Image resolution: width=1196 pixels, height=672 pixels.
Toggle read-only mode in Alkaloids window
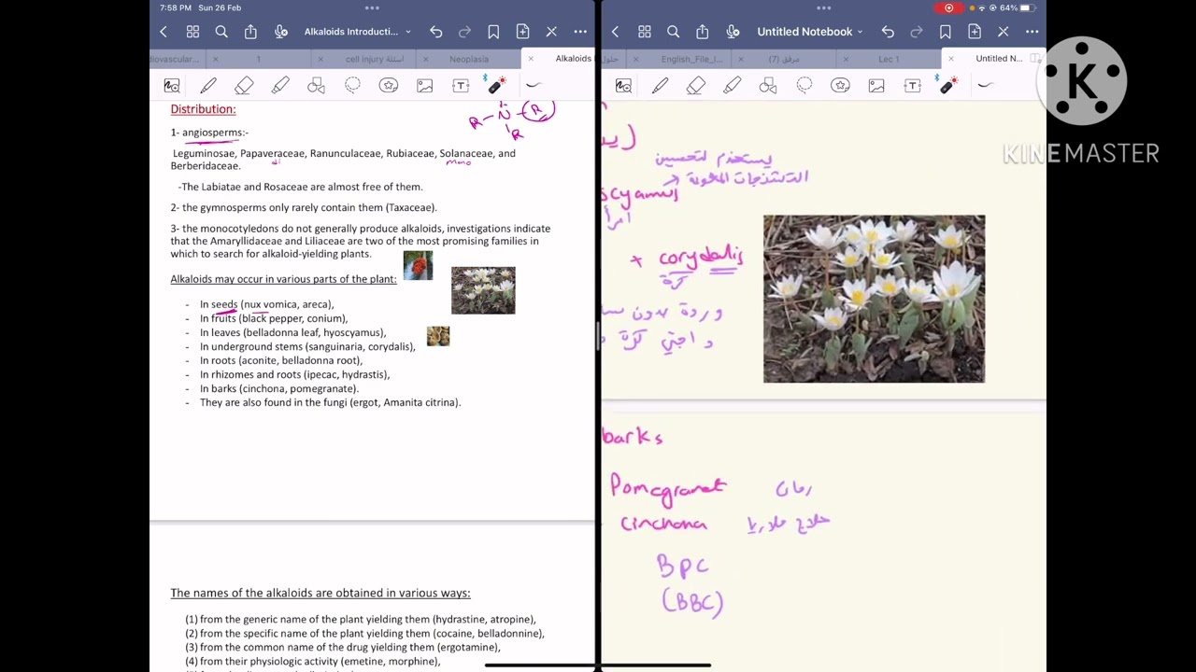click(x=551, y=32)
